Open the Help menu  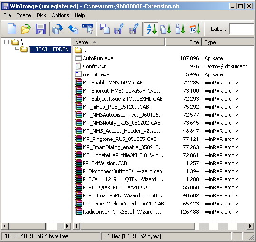point(80,15)
